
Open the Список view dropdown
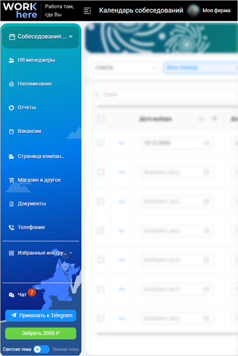tap(126, 68)
